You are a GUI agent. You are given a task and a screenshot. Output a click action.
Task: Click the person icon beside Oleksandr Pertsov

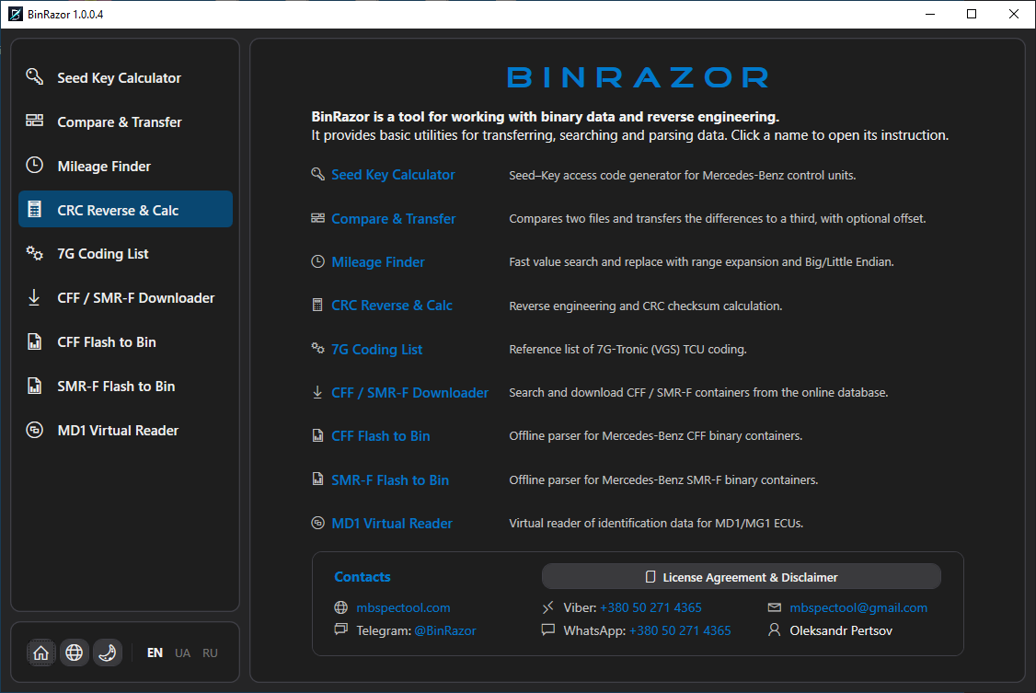pos(775,629)
